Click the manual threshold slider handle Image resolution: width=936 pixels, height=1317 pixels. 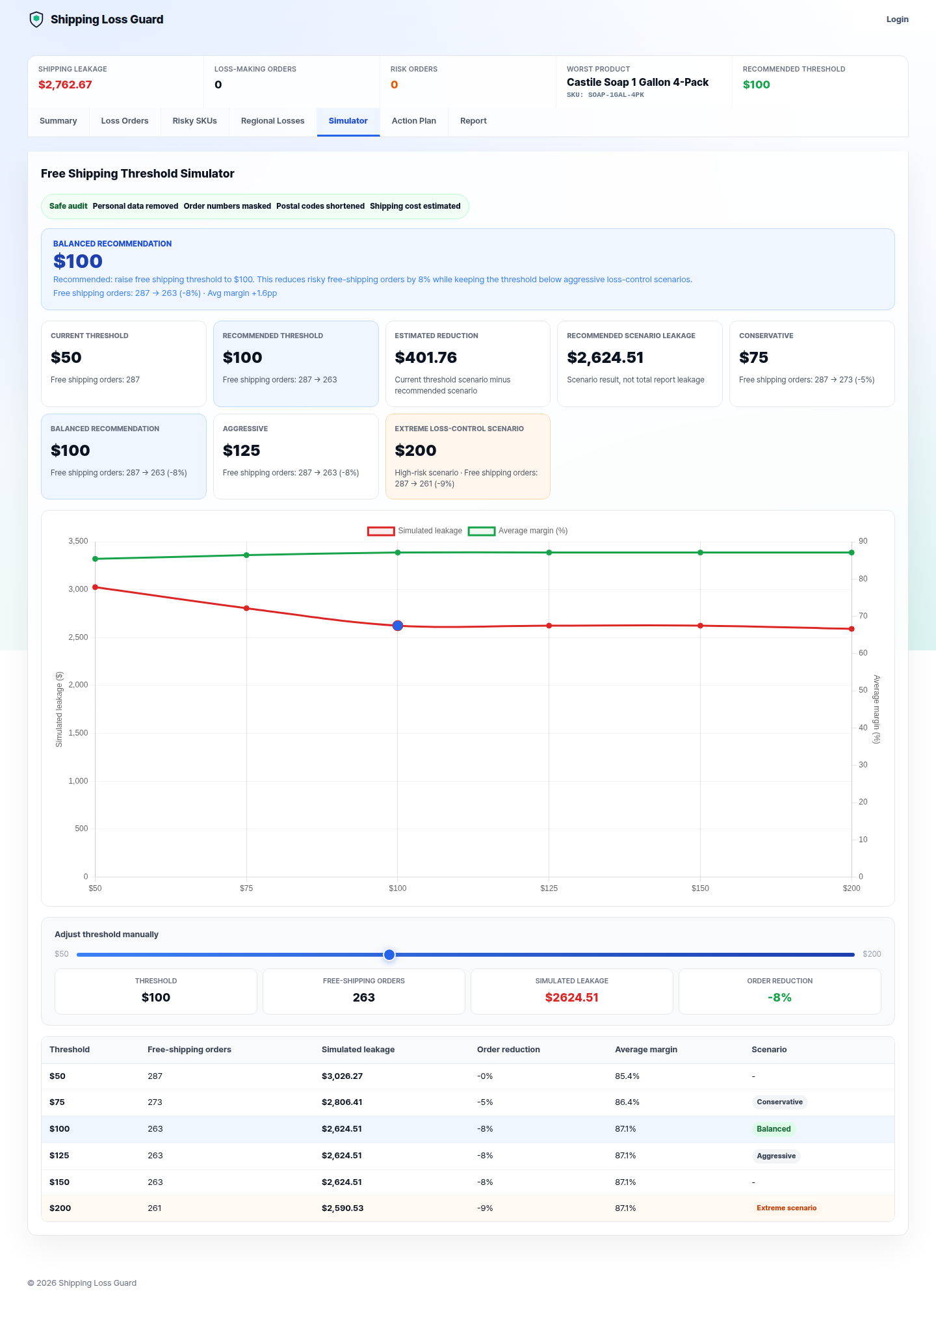click(x=389, y=955)
